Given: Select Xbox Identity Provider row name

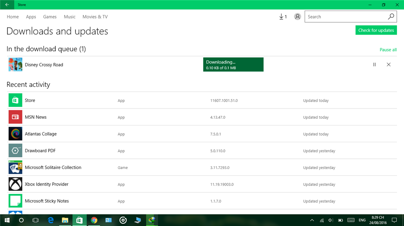Looking at the screenshot, I should [47, 184].
